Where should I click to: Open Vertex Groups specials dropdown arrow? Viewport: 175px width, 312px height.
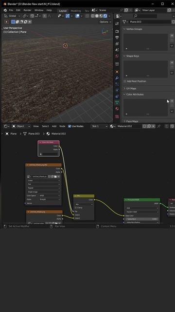[x=172, y=45]
